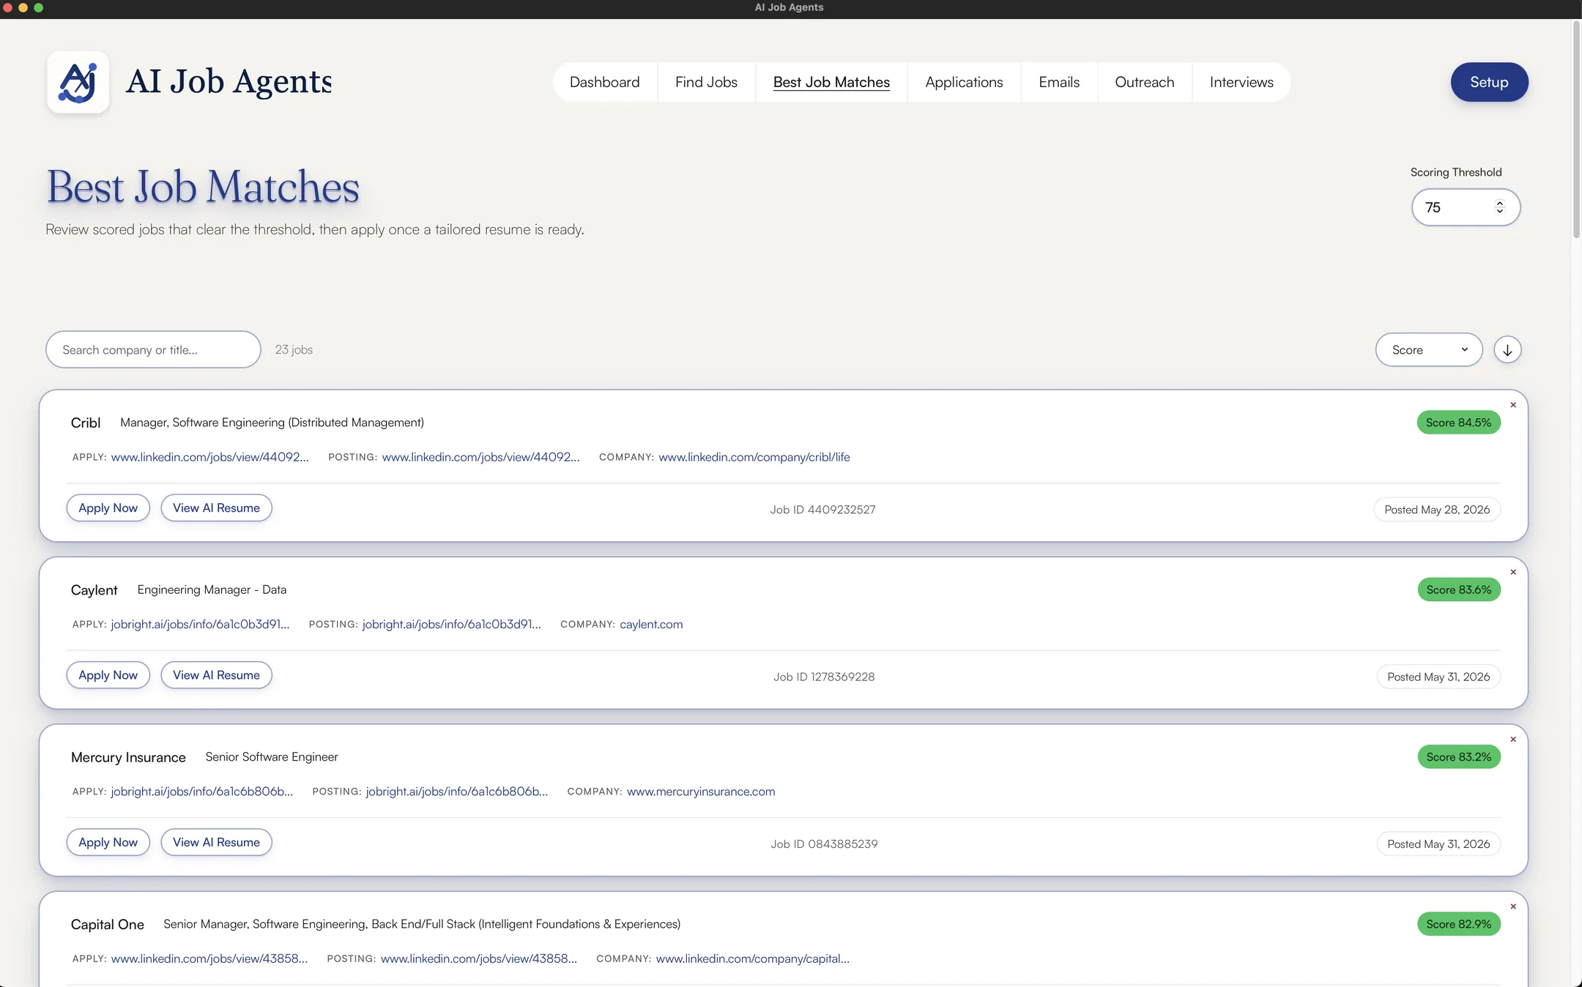Click Job ID 0843885239 text
The image size is (1582, 987).
[824, 844]
